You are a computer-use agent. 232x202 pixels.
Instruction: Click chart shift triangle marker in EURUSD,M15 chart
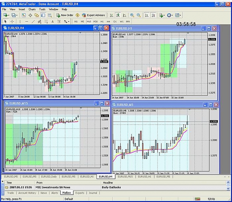(x=81, y=108)
